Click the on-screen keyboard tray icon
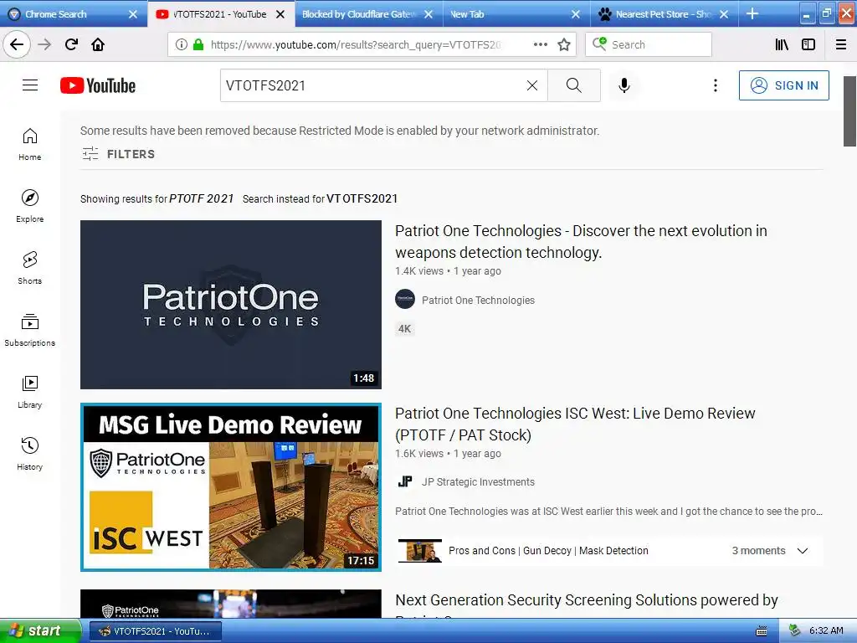The width and height of the screenshot is (857, 643). (761, 631)
